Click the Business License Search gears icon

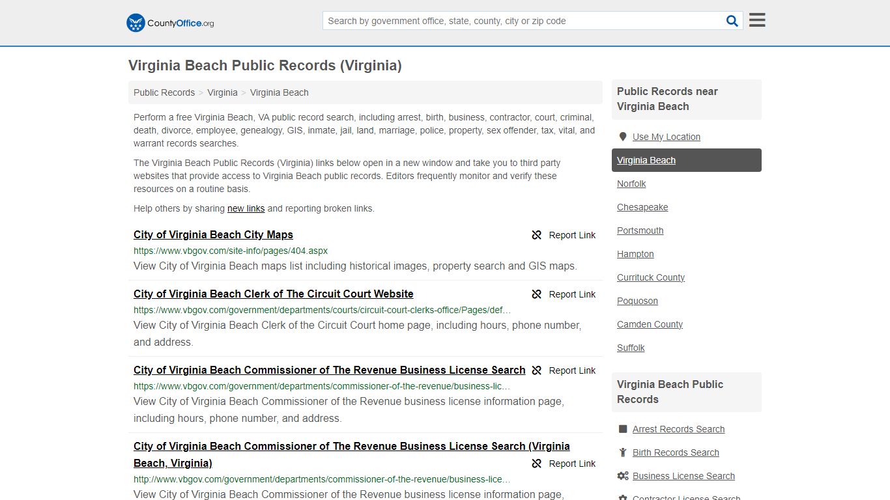point(623,476)
